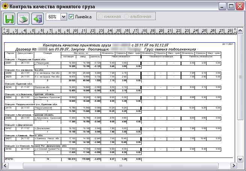Toggle the Линейка ruler checkbox
This screenshot has width=246, height=171.
(x=71, y=17)
